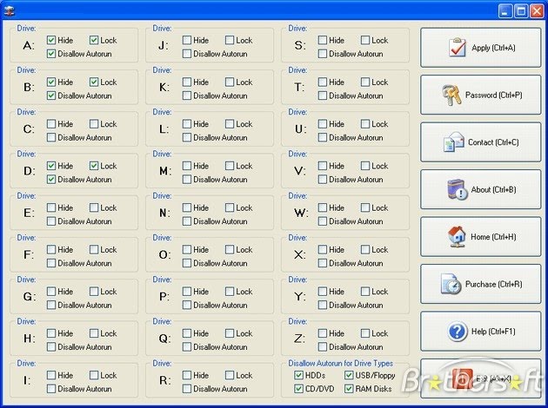Enable Lock for drive N:
Screen dimensions: 548x408
click(230, 207)
